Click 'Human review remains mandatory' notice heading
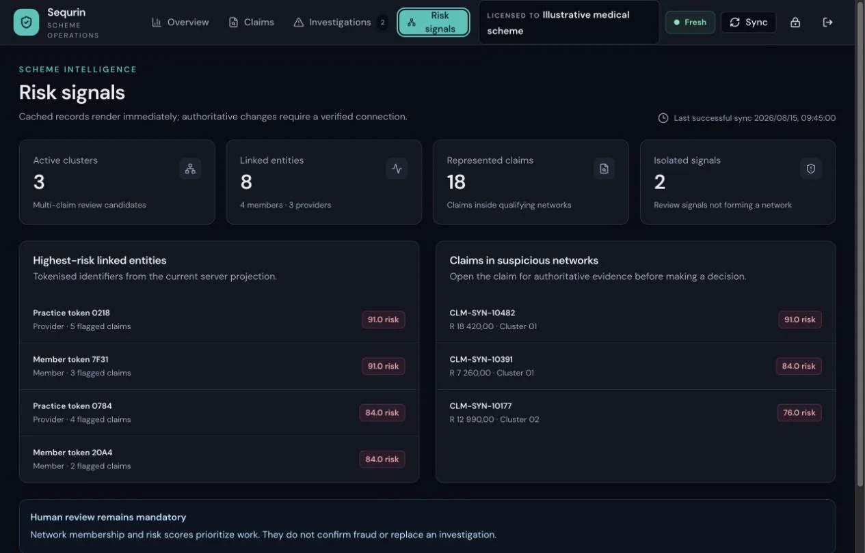The image size is (865, 553). pos(108,517)
